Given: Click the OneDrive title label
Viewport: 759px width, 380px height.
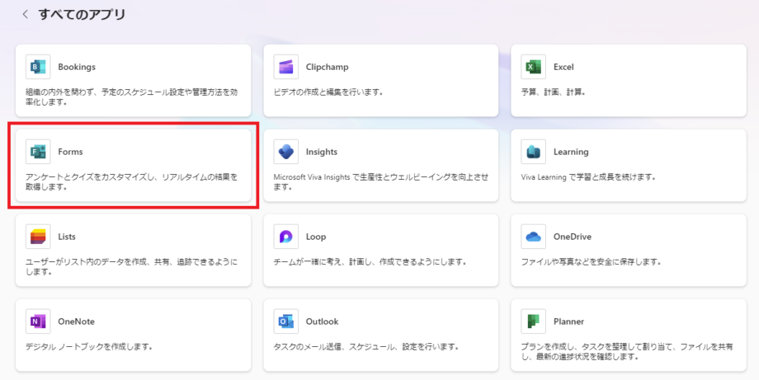Looking at the screenshot, I should 573,237.
